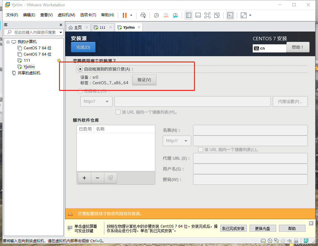Viewport: 318px width, 246px height.
Task: Click the 验证(V) button
Action: pyautogui.click(x=144, y=80)
